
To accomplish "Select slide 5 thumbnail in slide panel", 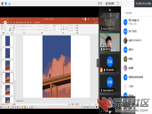I will point(8,90).
